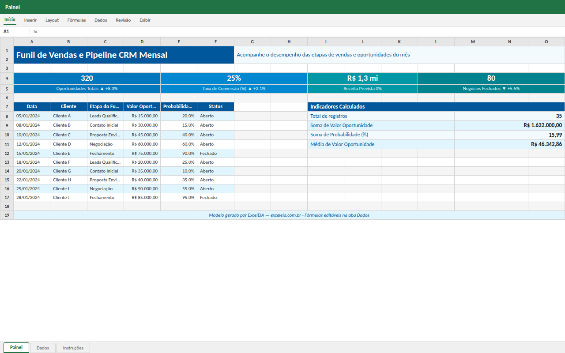Click the R$ 40.000,00 value cell

(142, 180)
